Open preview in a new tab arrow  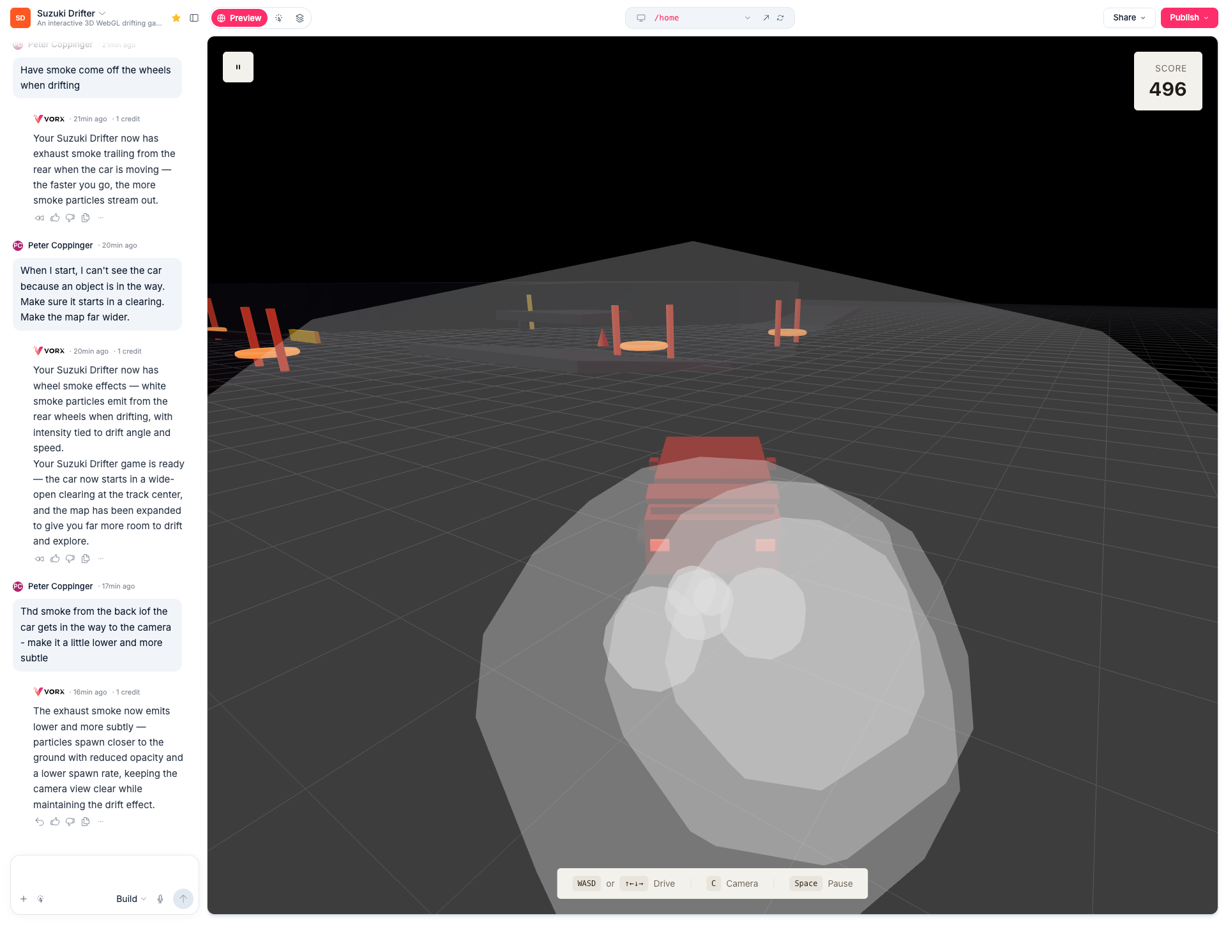click(766, 18)
